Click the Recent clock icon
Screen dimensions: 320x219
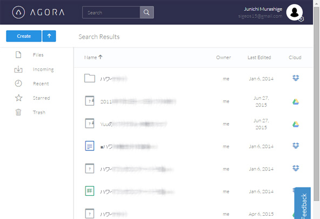click(x=18, y=84)
